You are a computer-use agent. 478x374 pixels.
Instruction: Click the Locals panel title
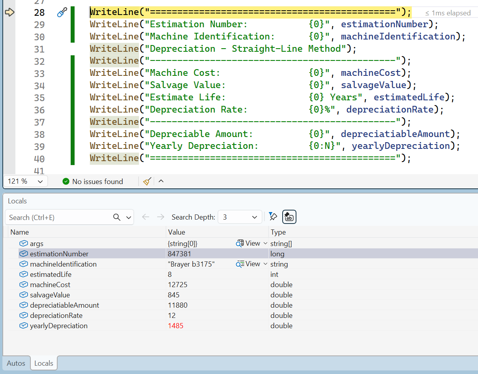pyautogui.click(x=17, y=201)
